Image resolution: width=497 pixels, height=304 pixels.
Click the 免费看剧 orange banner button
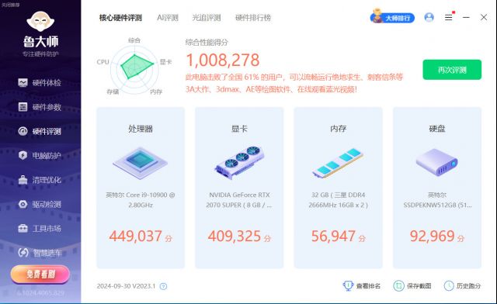(40, 275)
